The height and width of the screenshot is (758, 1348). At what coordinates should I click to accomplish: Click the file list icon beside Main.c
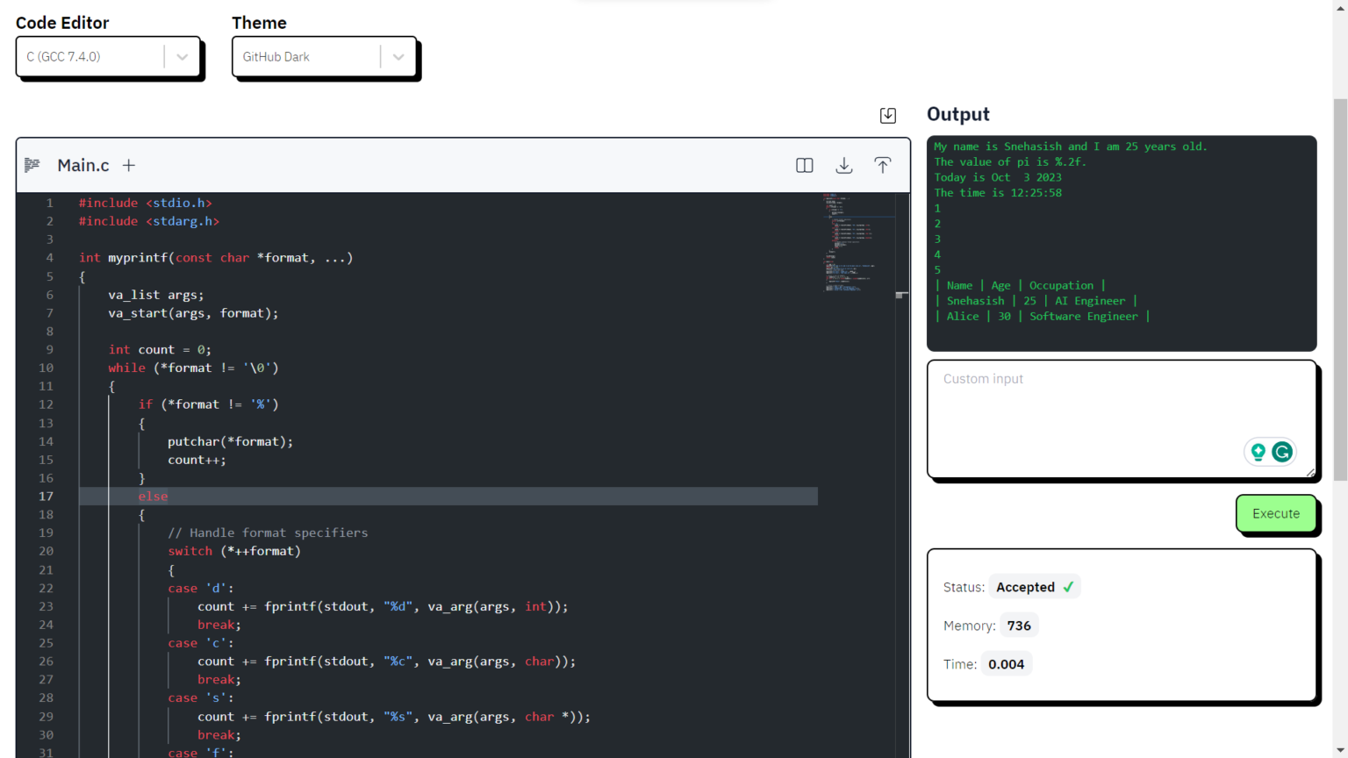click(32, 165)
